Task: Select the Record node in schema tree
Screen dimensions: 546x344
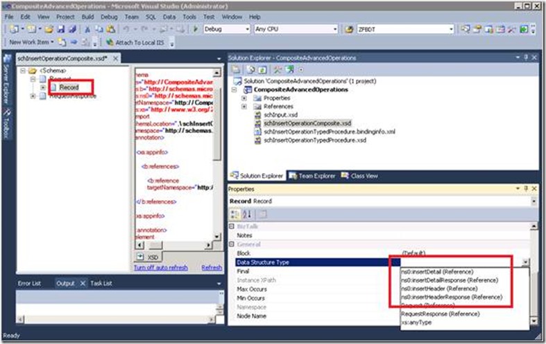Action: tap(69, 88)
